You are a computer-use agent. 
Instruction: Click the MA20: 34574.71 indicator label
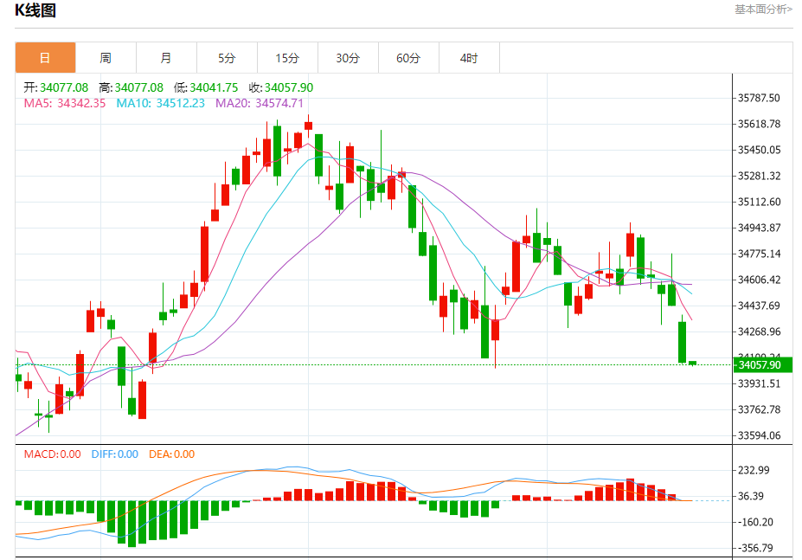click(x=260, y=103)
